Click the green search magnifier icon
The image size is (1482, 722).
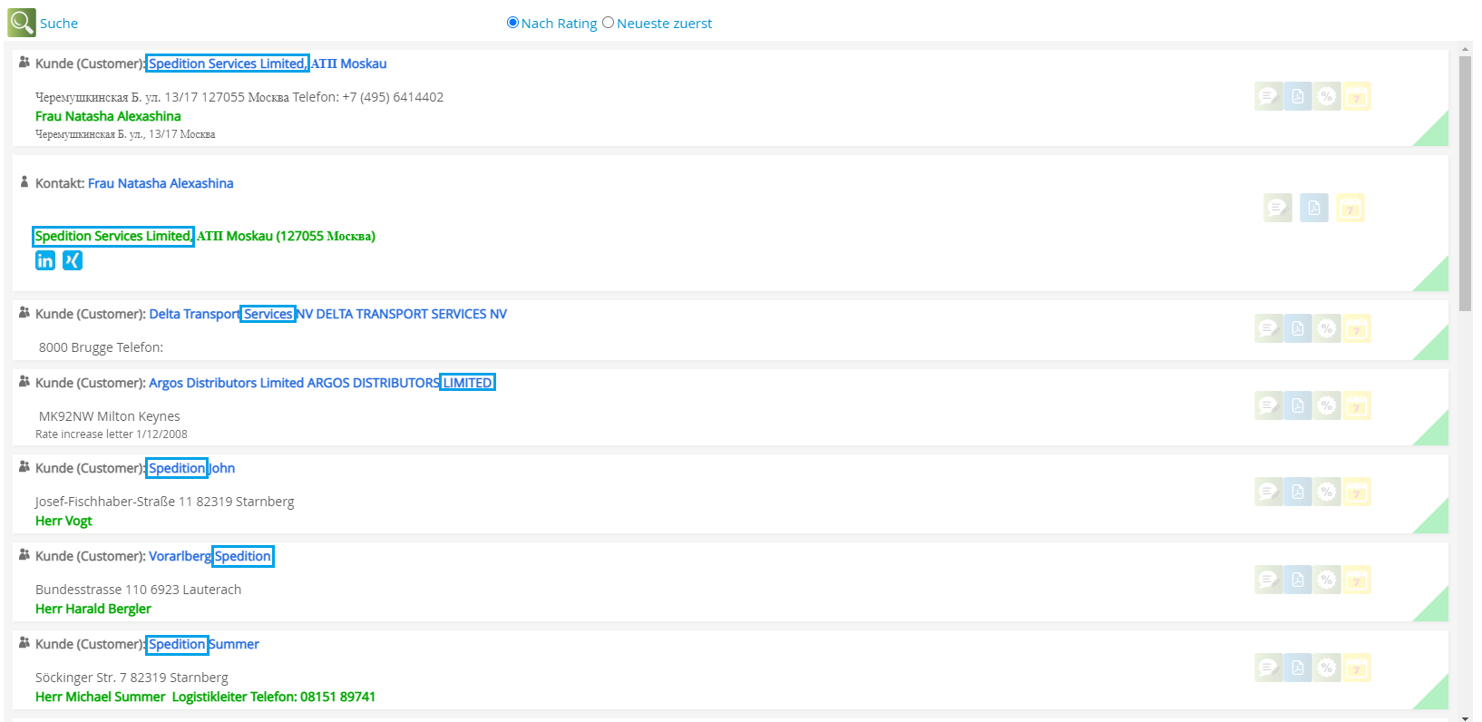(x=22, y=23)
